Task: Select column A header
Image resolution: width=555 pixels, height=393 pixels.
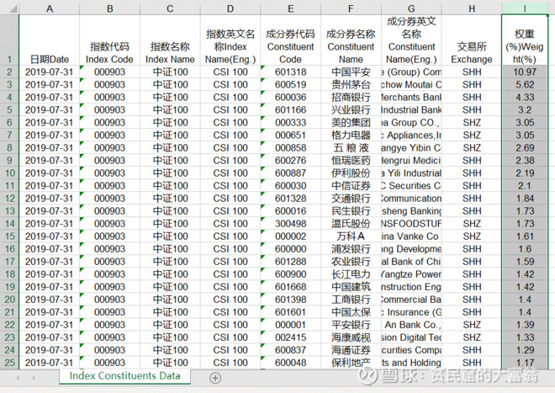Action: 50,8
